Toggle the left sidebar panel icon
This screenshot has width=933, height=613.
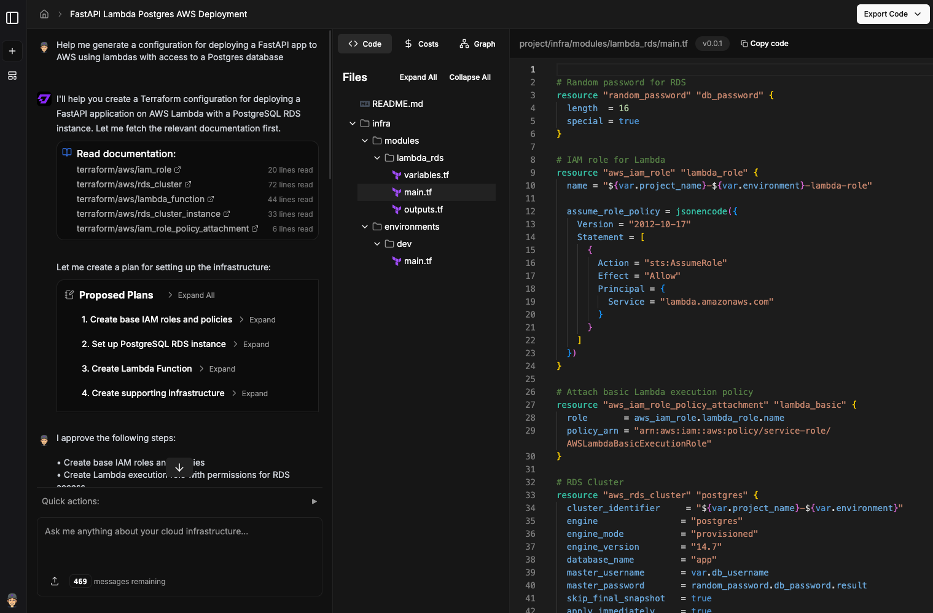[12, 18]
